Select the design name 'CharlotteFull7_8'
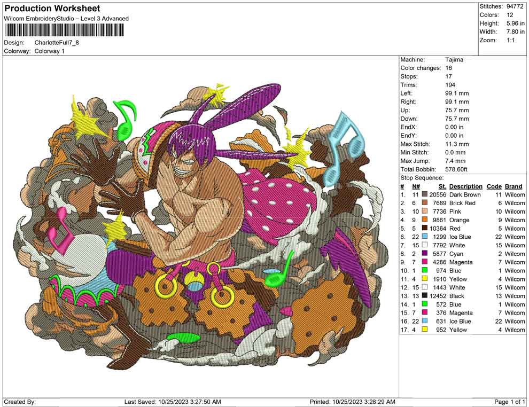 [x=57, y=43]
